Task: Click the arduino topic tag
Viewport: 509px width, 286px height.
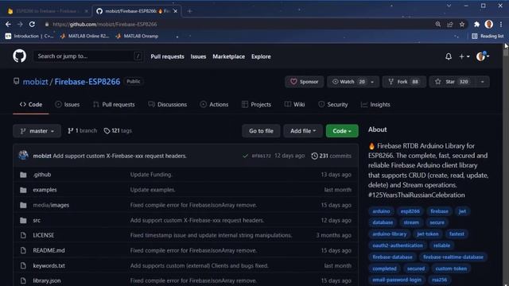Action: [381, 211]
